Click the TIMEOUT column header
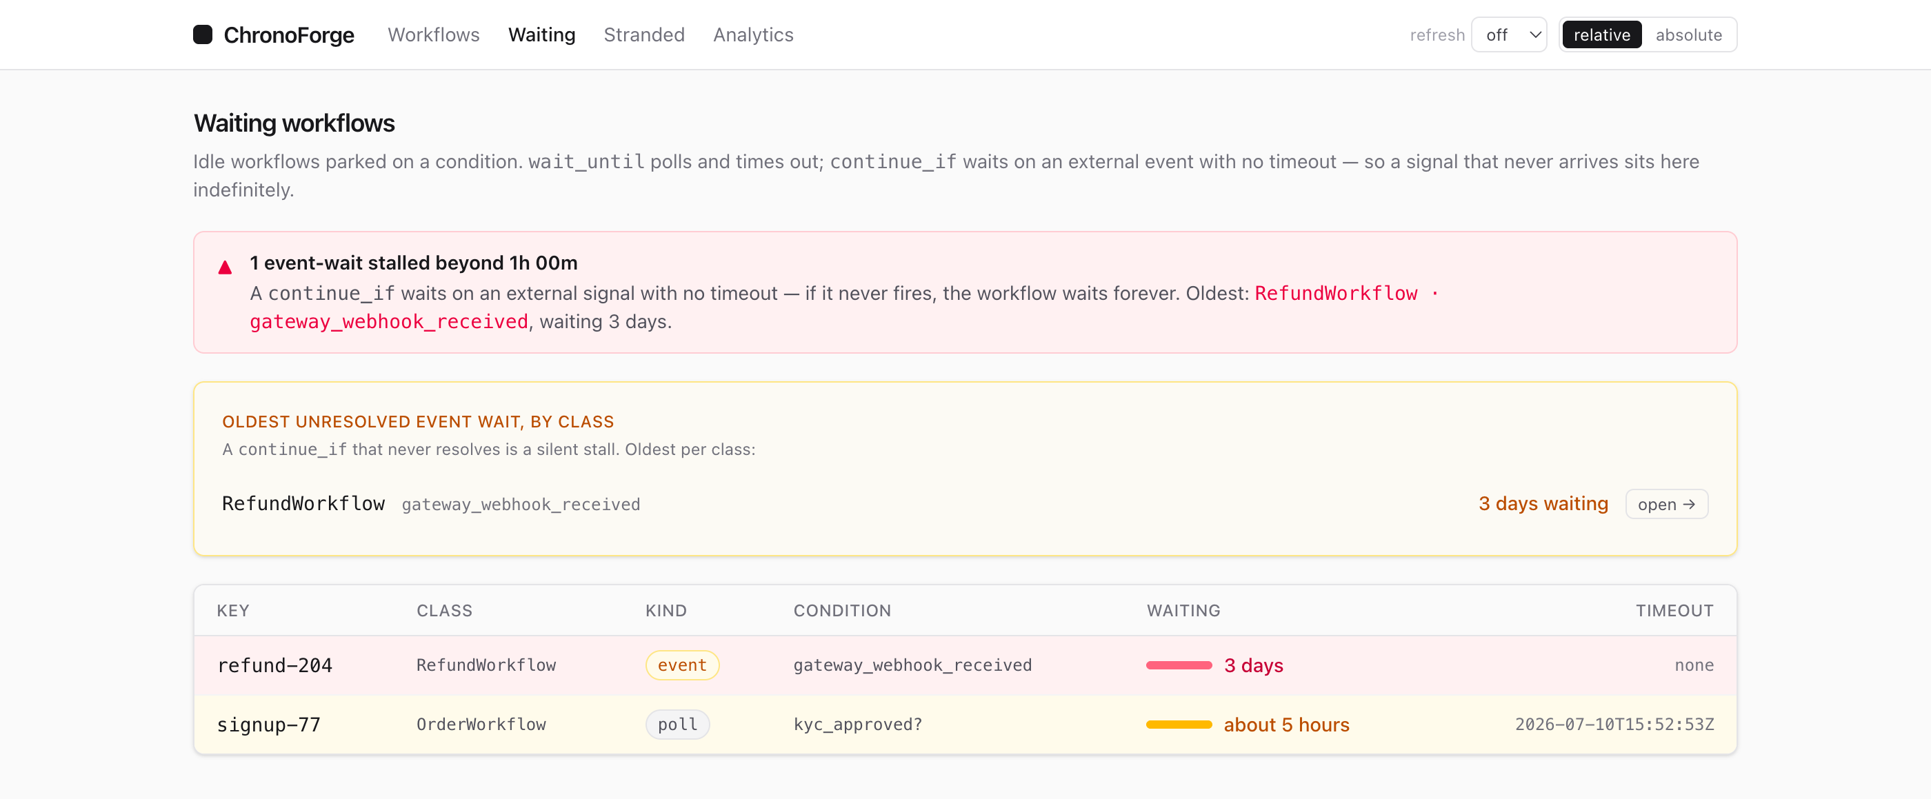This screenshot has height=799, width=1931. (1674, 610)
